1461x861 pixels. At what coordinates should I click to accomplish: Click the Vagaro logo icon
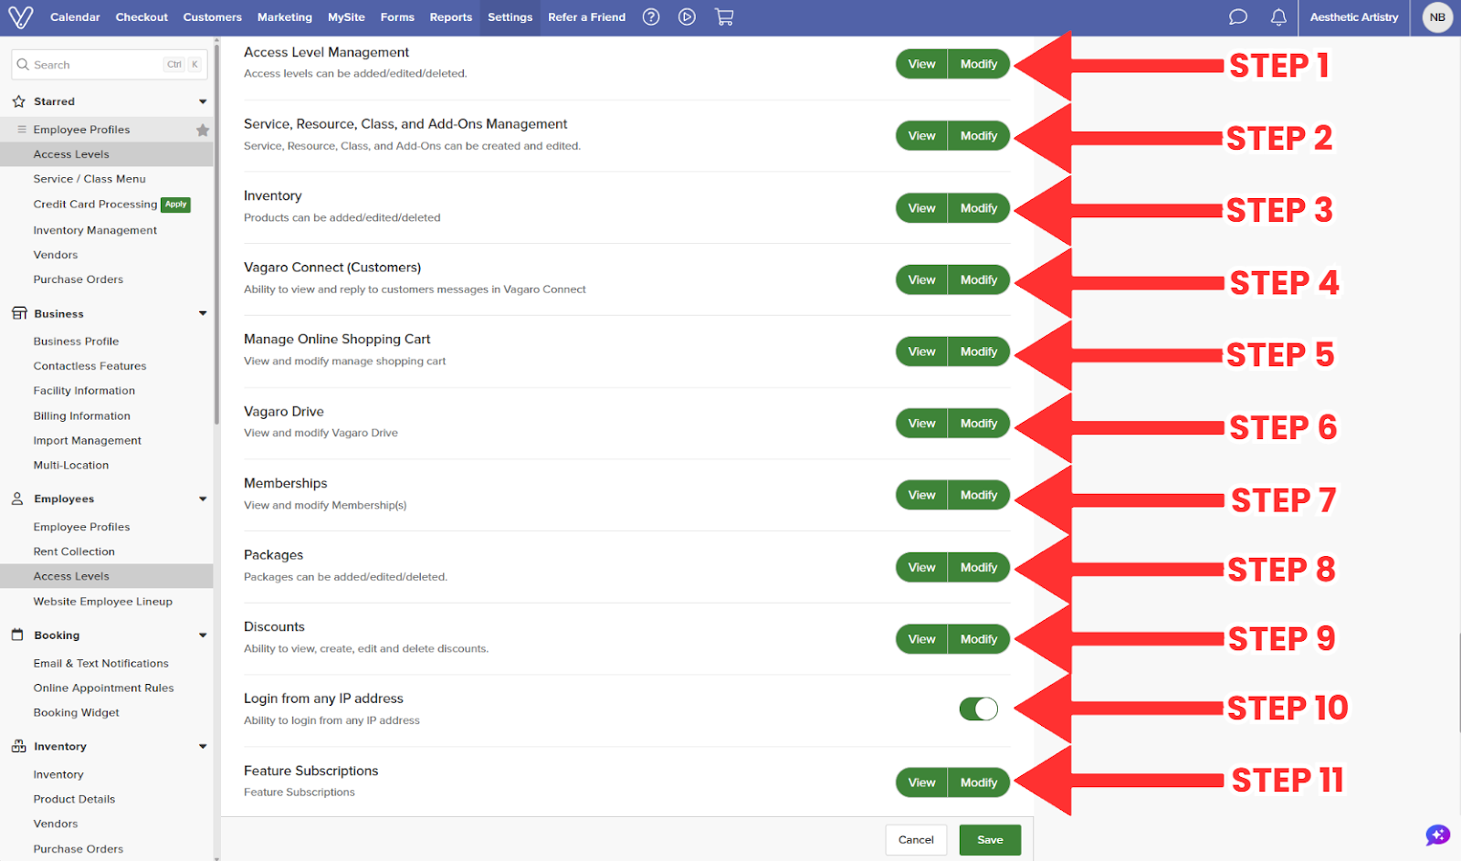click(20, 16)
